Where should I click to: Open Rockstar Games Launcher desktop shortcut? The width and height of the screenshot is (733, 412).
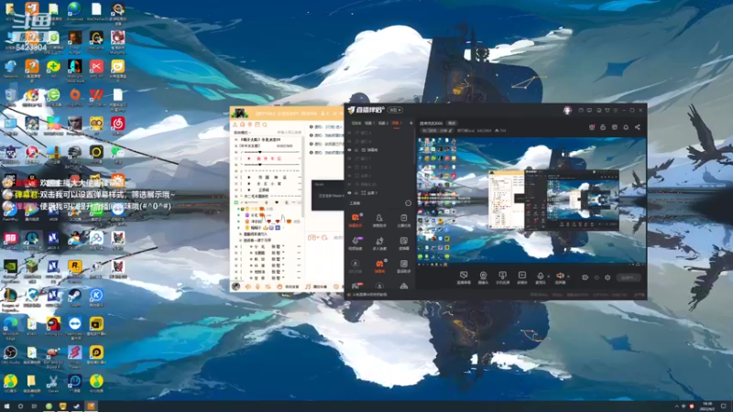click(x=75, y=269)
